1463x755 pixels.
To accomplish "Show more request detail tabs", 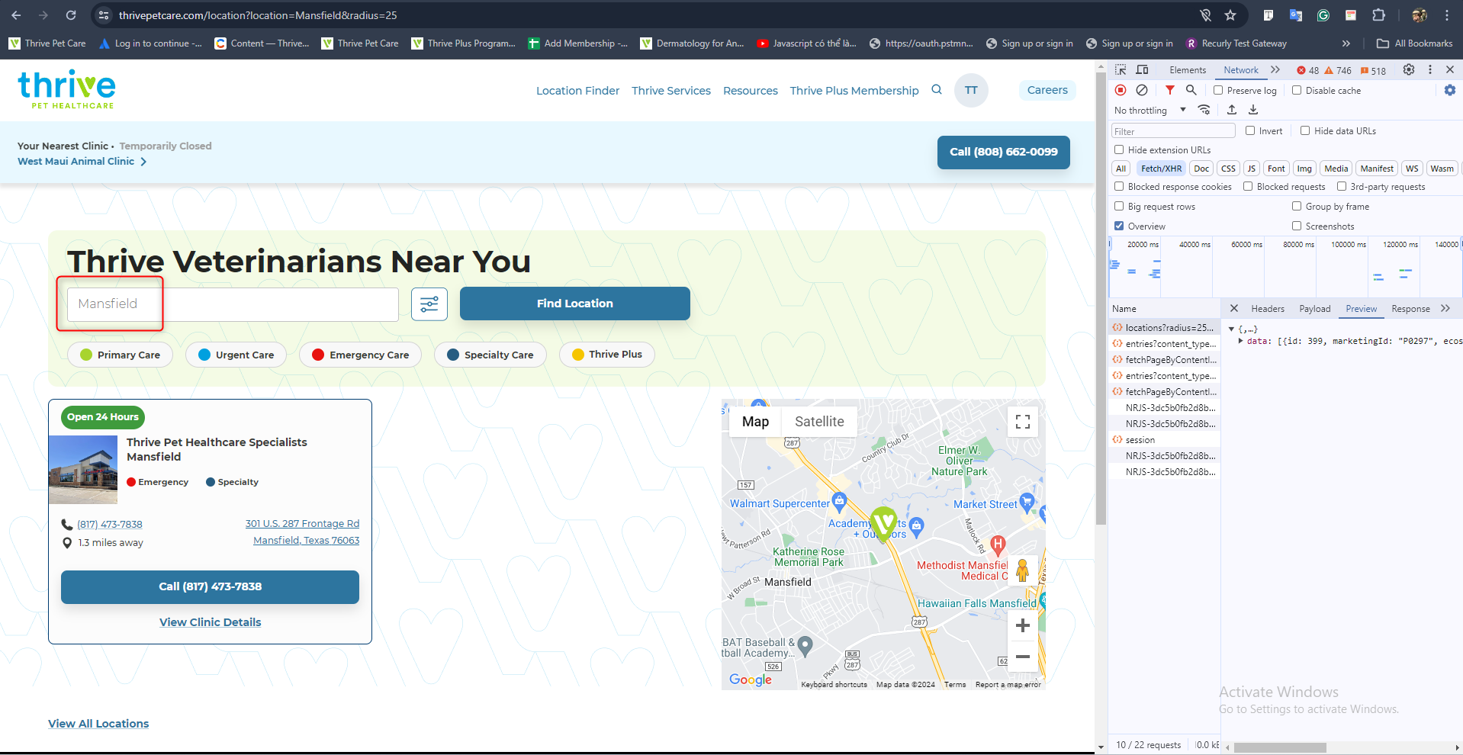I will [1445, 308].
